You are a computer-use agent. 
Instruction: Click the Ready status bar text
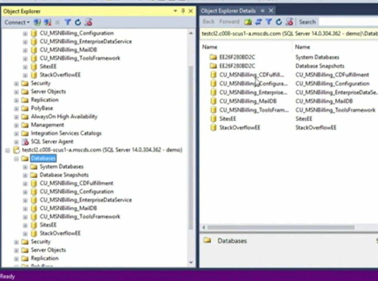pyautogui.click(x=7, y=276)
